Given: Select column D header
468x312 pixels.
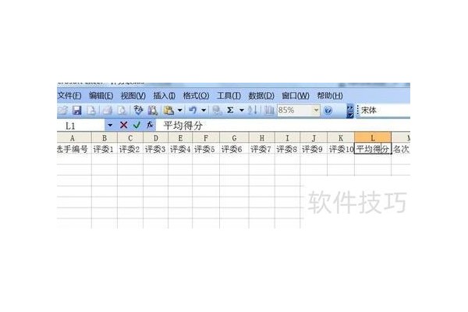Looking at the screenshot, I should pyautogui.click(x=155, y=138).
